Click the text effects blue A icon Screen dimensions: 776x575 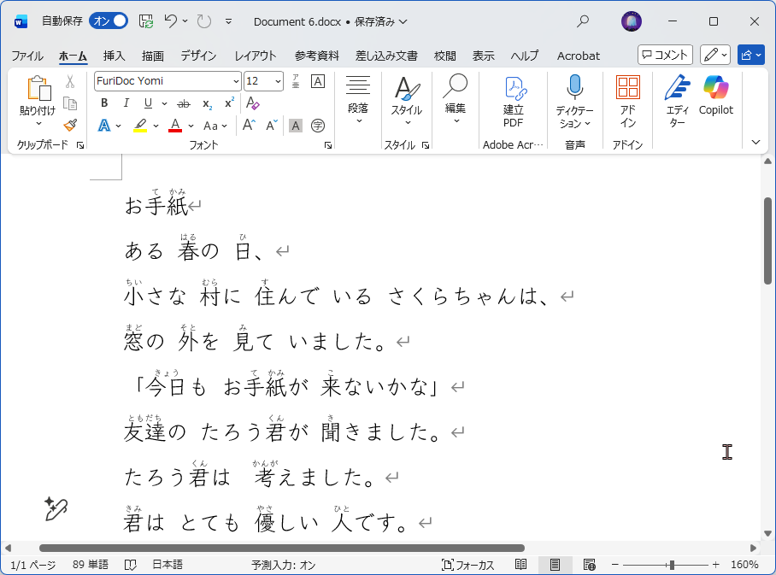click(104, 126)
